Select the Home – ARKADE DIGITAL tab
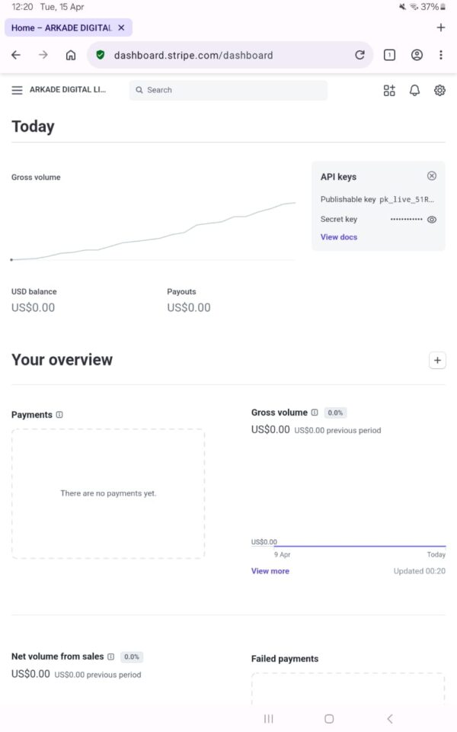This screenshot has width=457, height=732. pyautogui.click(x=61, y=27)
